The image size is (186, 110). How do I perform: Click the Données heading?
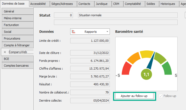(x=47, y=32)
